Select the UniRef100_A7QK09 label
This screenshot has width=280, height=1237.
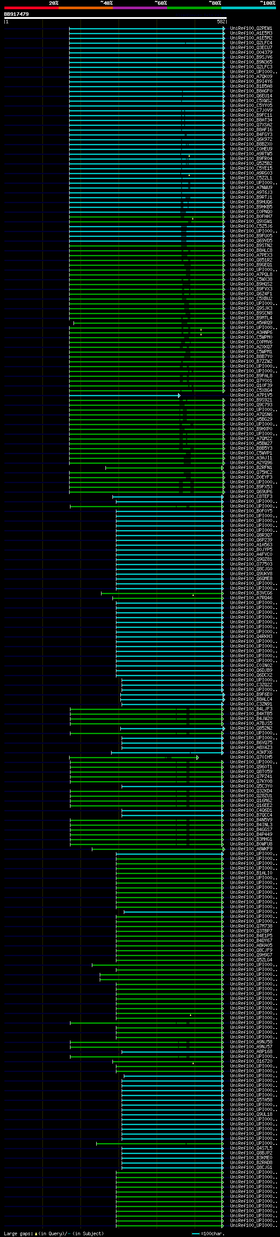(251, 76)
